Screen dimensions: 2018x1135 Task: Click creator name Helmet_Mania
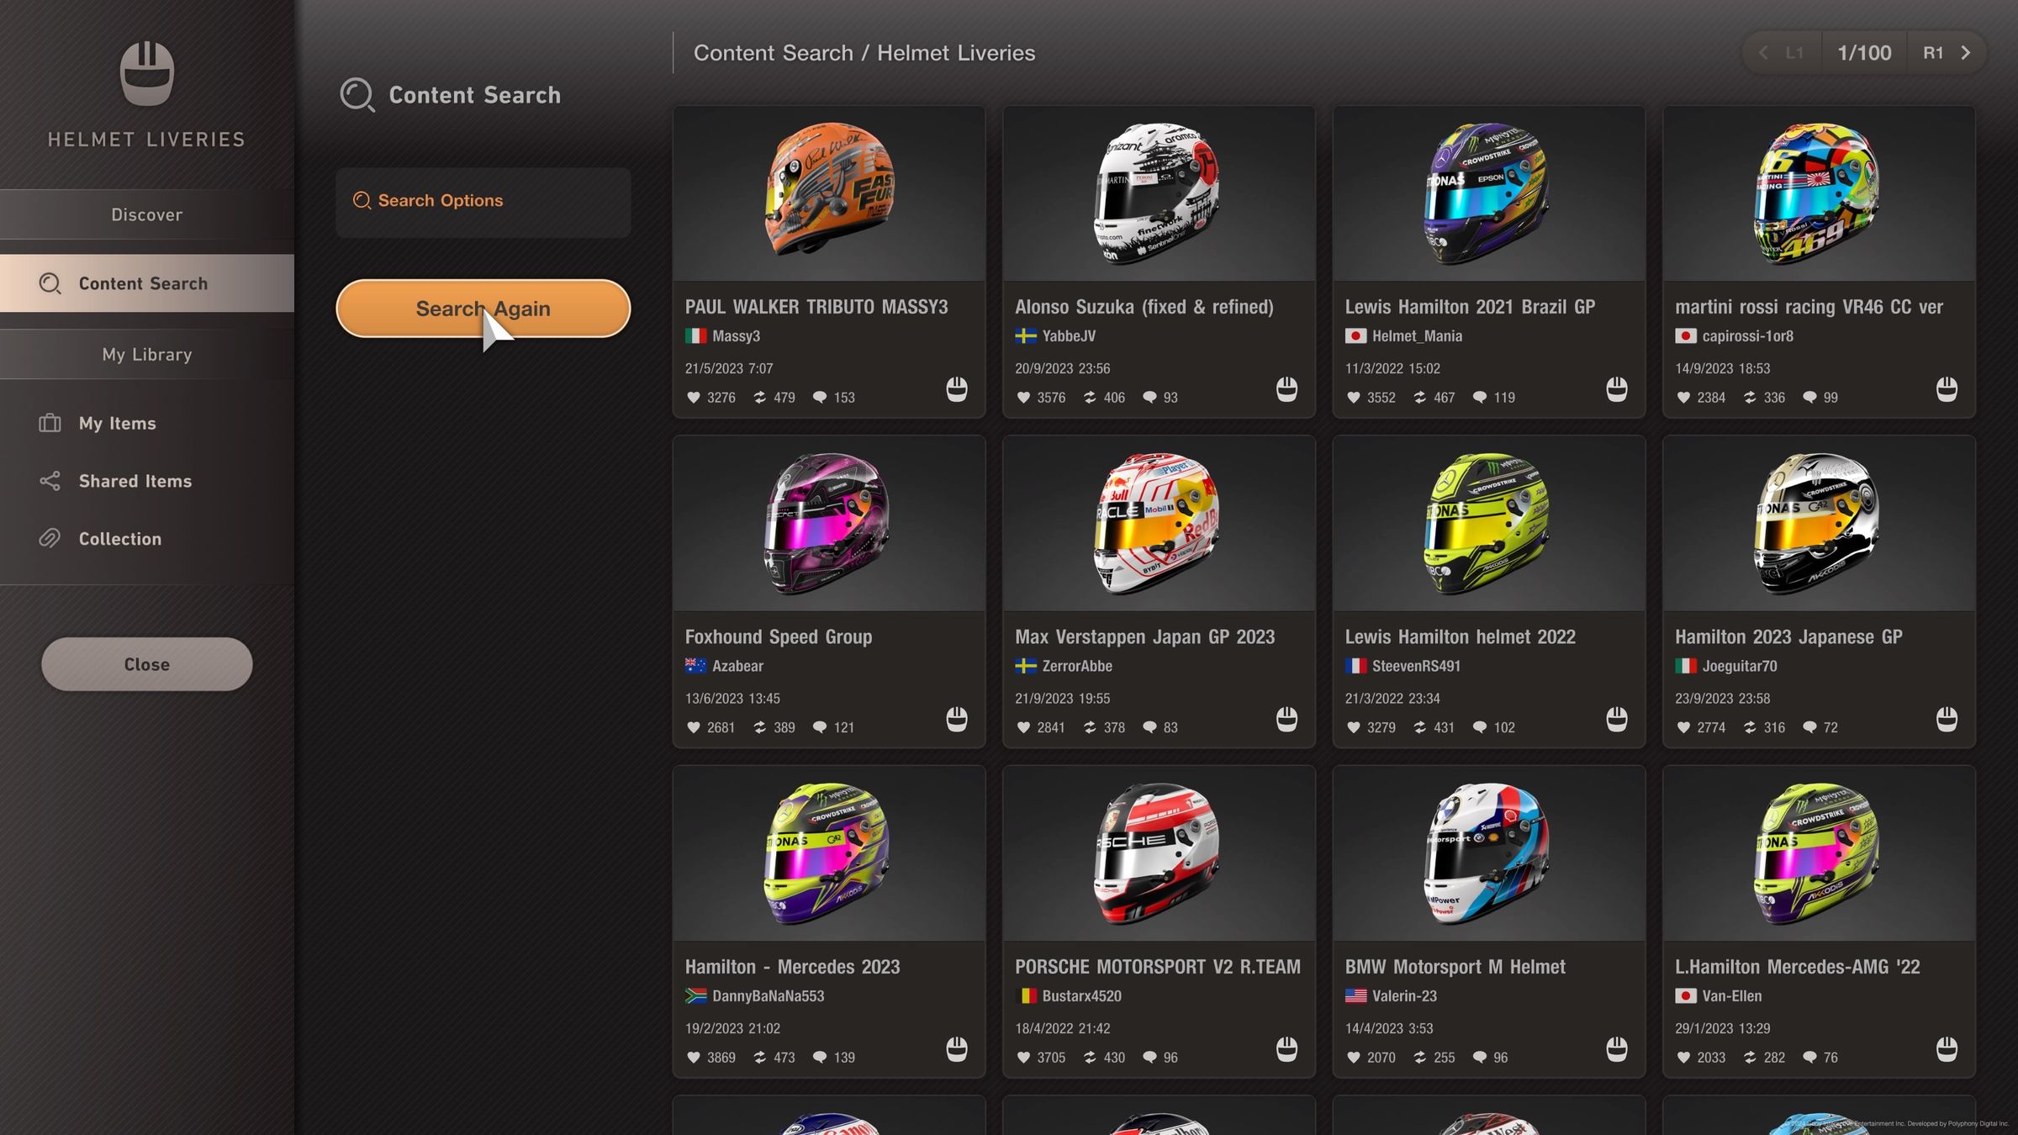point(1417,336)
